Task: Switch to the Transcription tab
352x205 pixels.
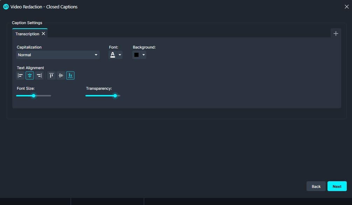Action: [27, 34]
